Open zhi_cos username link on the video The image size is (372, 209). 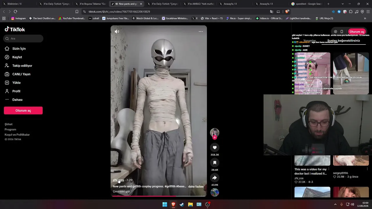[x=118, y=180]
